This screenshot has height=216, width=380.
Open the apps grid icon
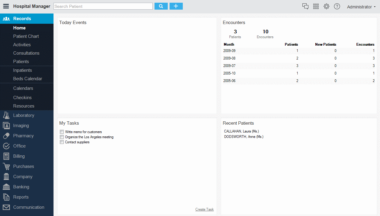(x=316, y=6)
